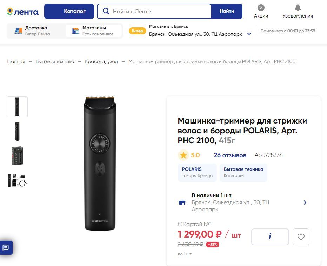Click the search magnifier icon
Viewport: 327px width, 266px height.
(x=106, y=11)
